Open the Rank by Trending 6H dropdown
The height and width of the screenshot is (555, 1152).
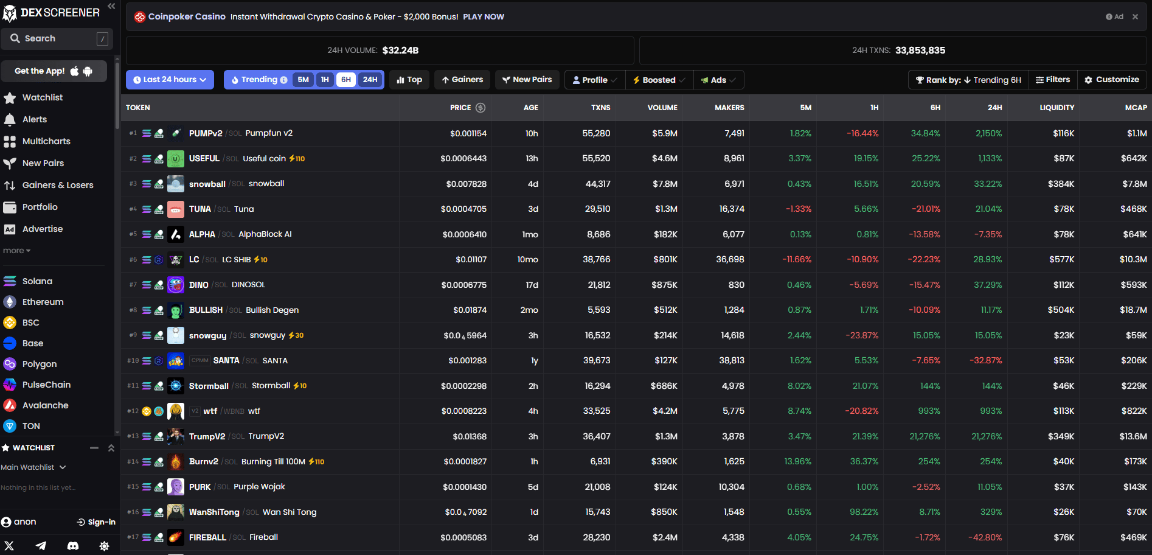point(968,80)
